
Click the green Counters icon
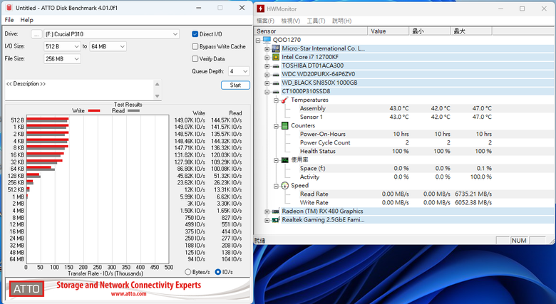pyautogui.click(x=284, y=125)
